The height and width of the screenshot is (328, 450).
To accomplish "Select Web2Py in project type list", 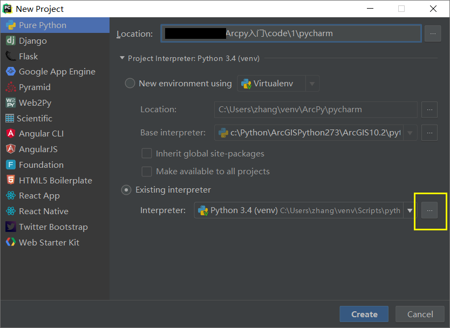I will point(55,102).
